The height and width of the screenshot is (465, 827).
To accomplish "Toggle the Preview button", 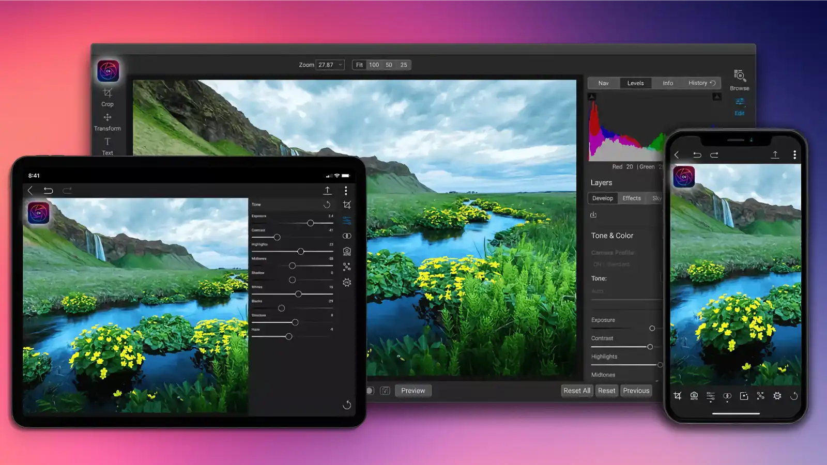I will [x=412, y=390].
